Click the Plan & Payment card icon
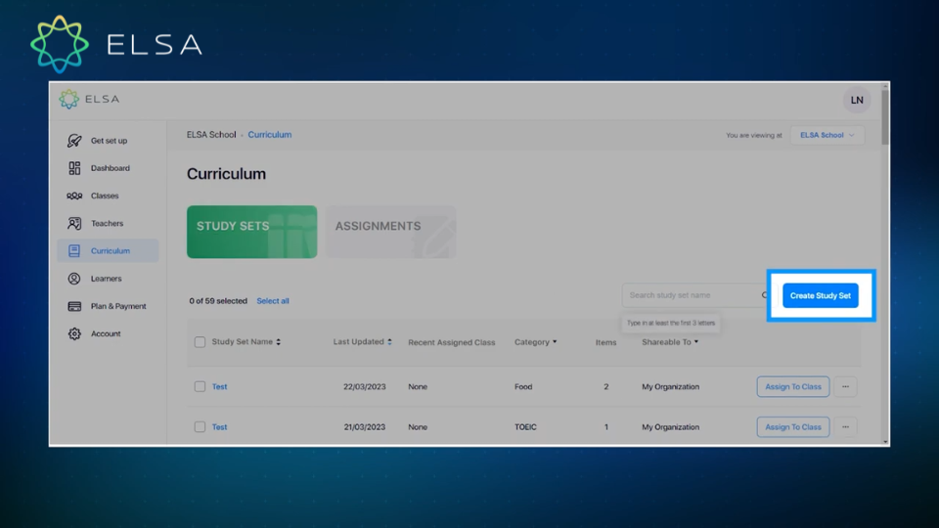Screen dimensions: 939x528 74,306
